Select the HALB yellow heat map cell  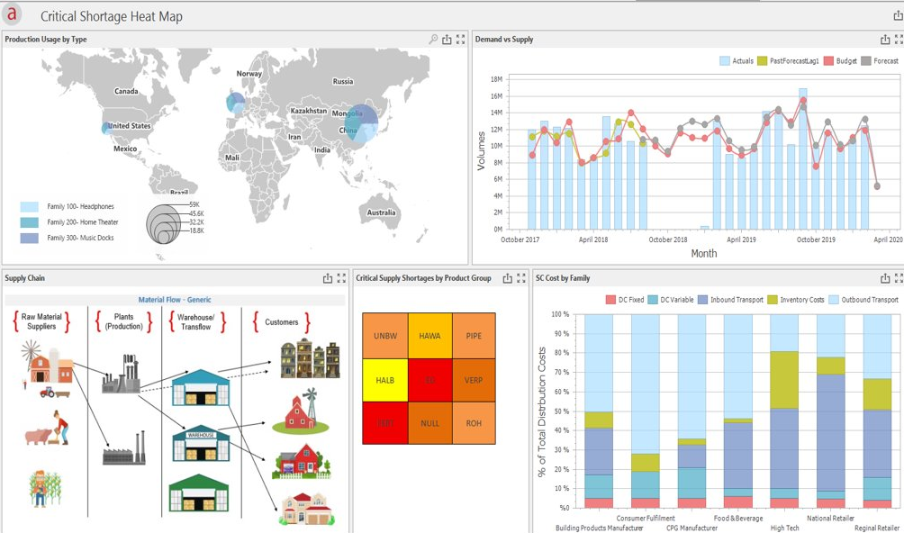385,380
